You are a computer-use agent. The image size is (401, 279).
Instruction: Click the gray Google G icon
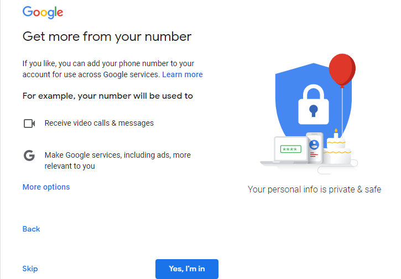point(29,155)
